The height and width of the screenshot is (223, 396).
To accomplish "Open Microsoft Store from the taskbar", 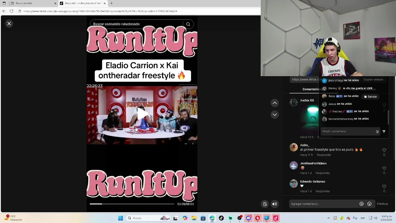I will [x=203, y=218].
